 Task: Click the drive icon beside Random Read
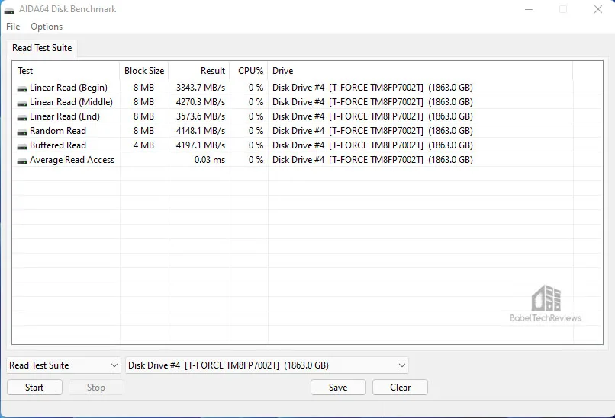pos(22,132)
